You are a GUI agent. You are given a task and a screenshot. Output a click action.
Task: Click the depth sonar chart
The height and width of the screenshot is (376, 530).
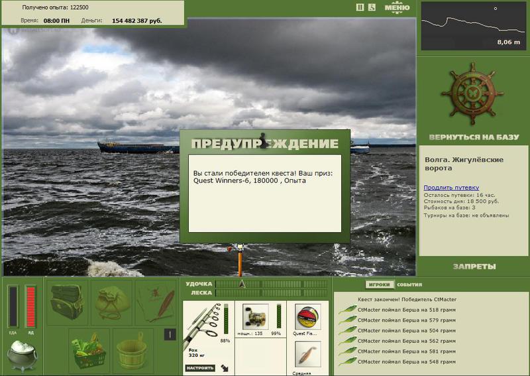pyautogui.click(x=474, y=26)
